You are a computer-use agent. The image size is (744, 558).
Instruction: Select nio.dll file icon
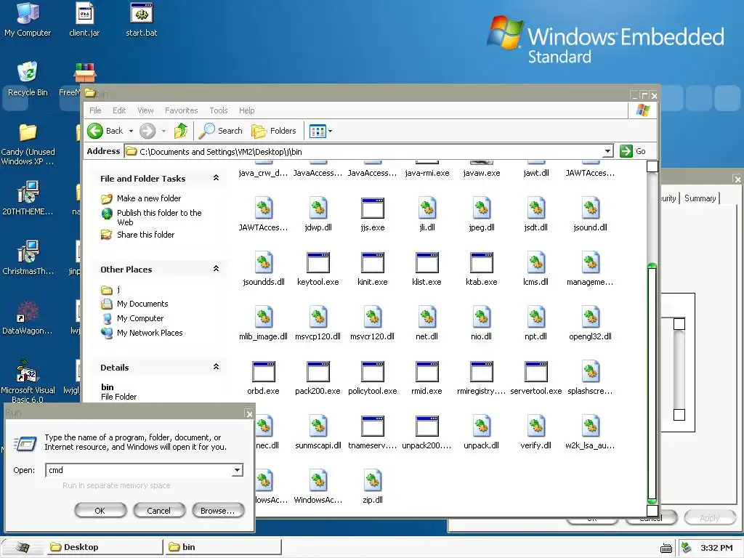(x=481, y=318)
